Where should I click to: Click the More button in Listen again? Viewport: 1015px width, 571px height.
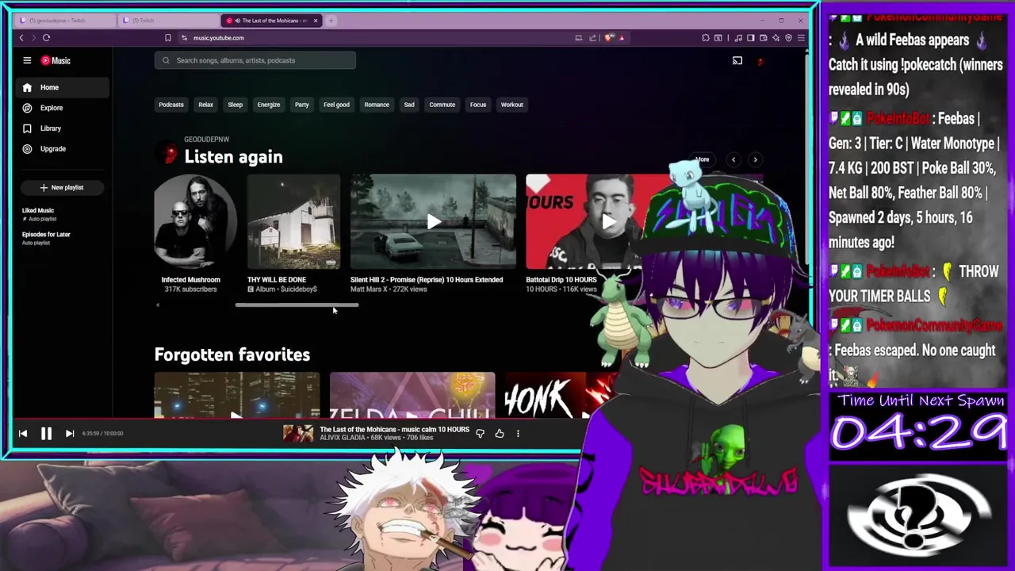[702, 160]
